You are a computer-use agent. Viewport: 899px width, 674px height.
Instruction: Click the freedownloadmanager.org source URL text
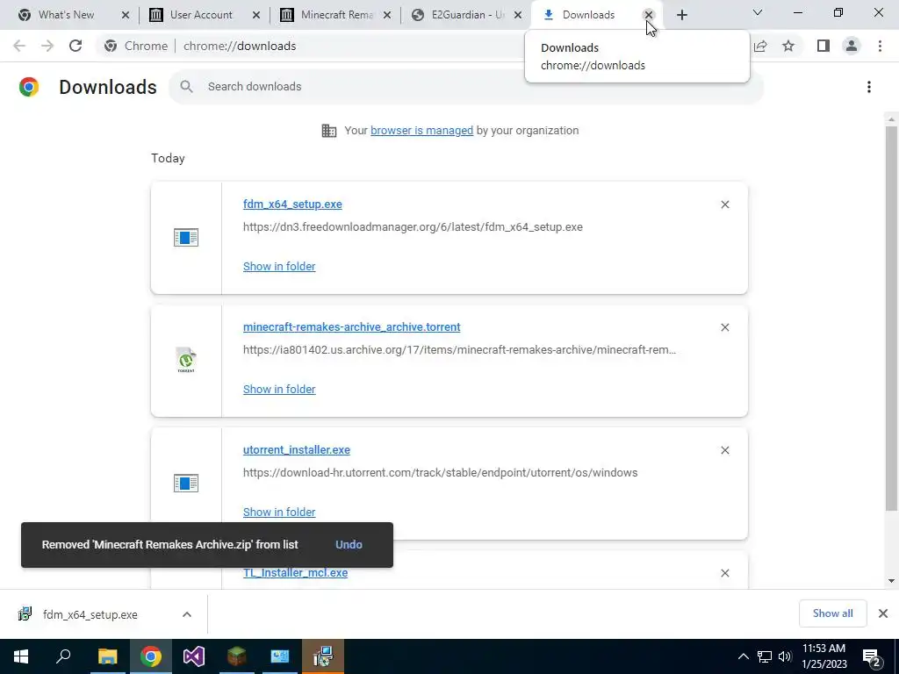point(413,227)
